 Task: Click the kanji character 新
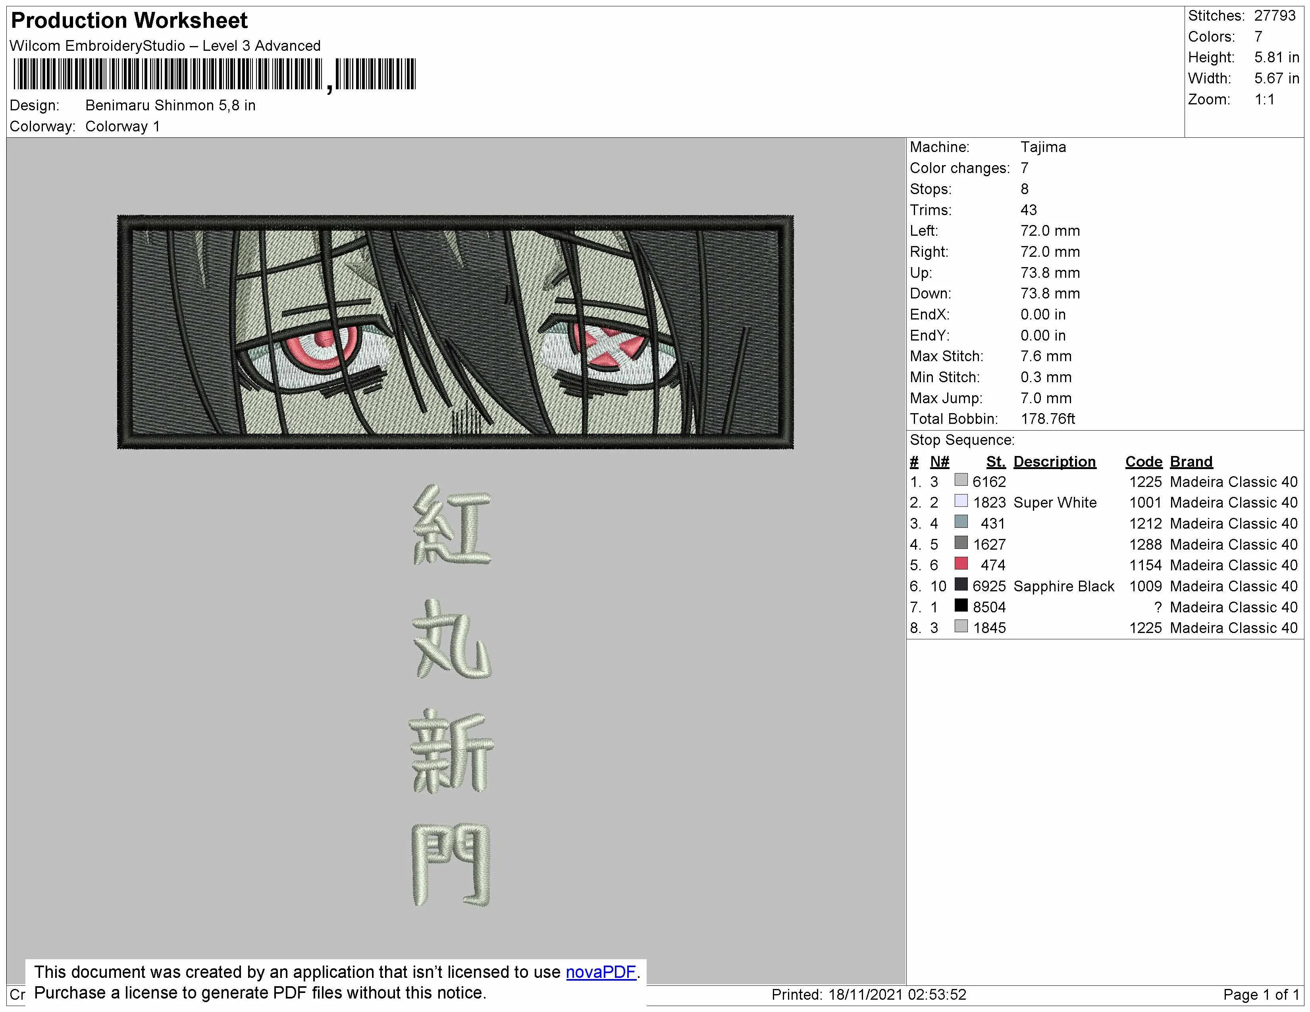tap(452, 752)
